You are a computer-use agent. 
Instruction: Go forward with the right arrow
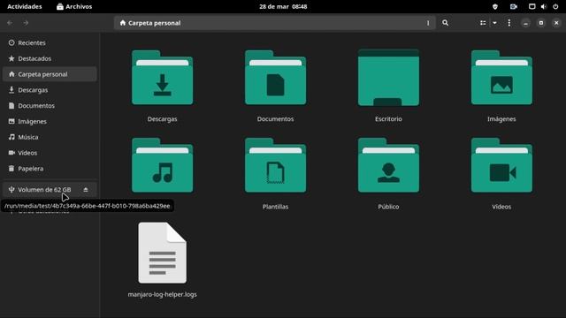[26, 23]
